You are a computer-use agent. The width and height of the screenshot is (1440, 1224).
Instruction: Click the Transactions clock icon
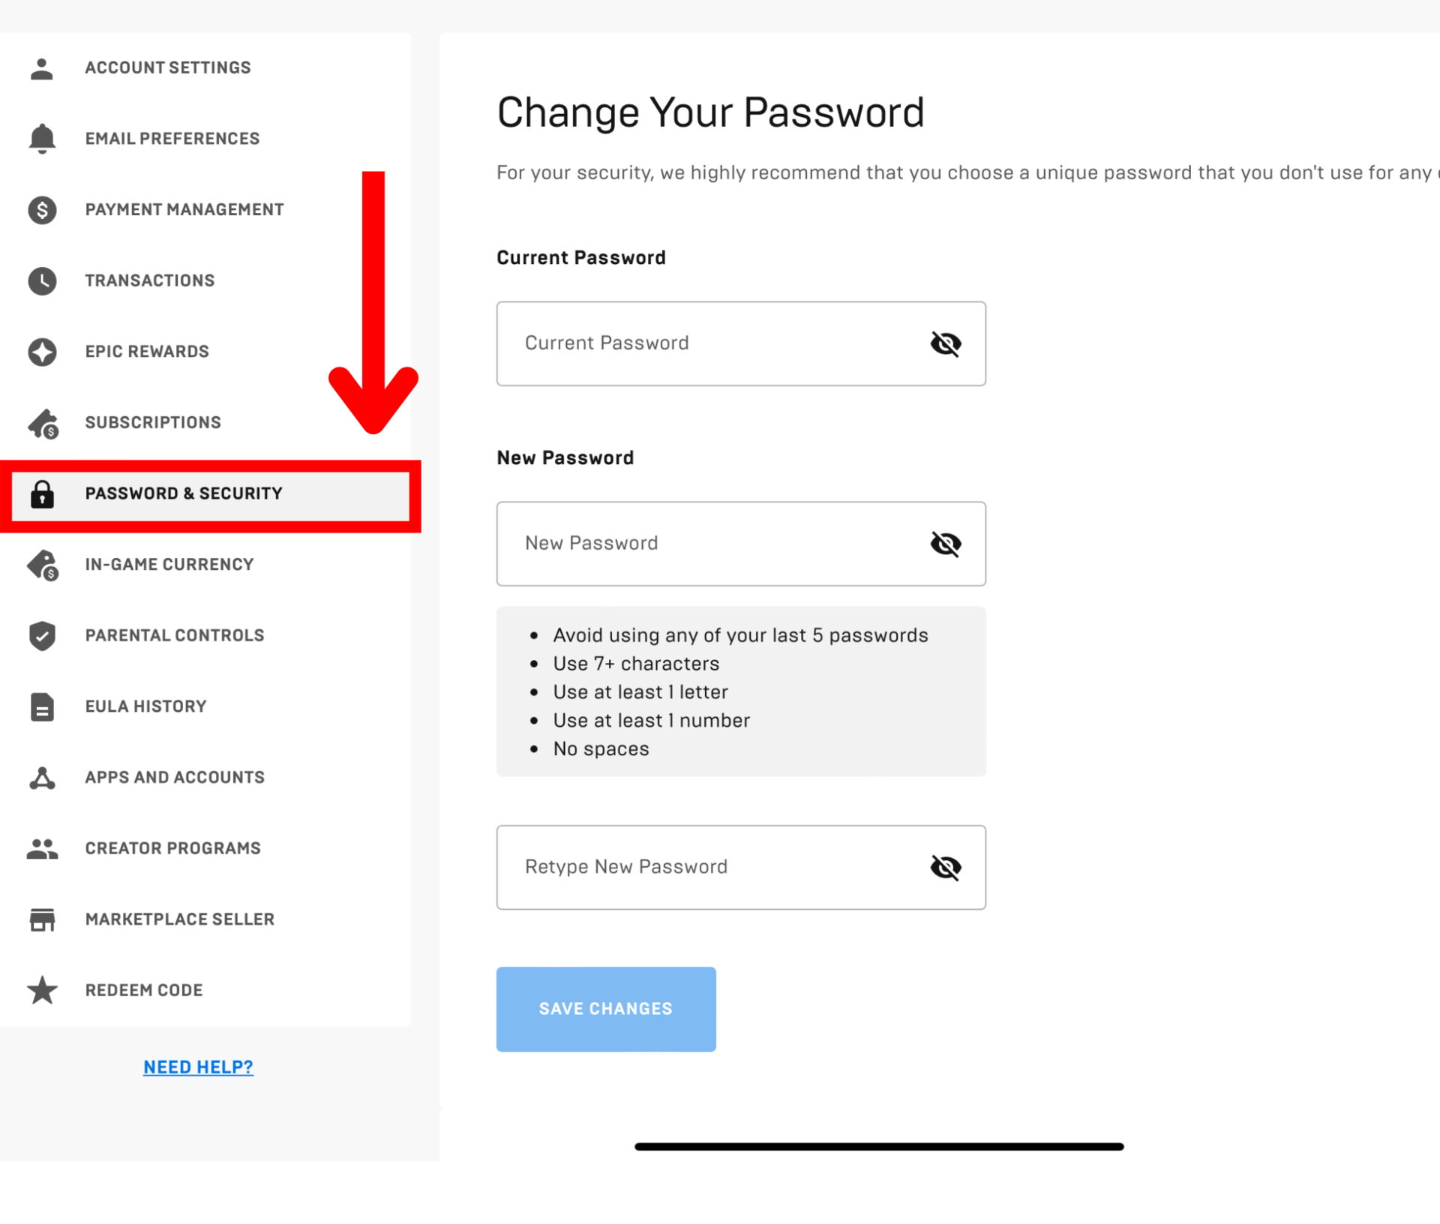42,280
